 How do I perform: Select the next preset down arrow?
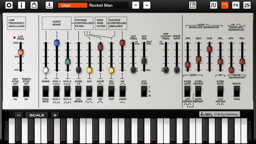click(x=147, y=5)
